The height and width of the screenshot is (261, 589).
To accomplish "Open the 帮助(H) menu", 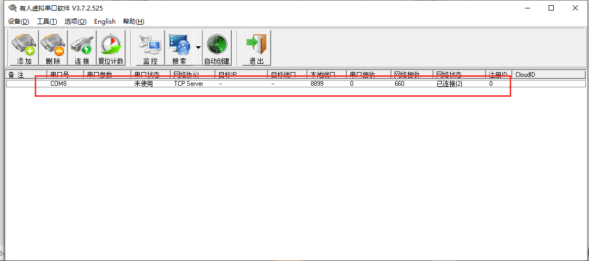I will [x=133, y=22].
